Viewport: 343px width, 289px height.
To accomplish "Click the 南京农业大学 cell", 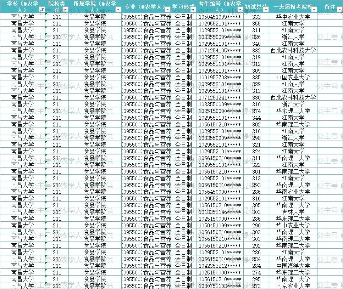I will tap(293, 286).
